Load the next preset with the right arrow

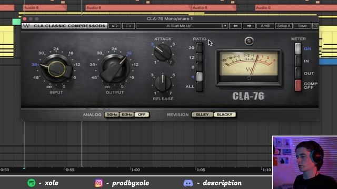(x=249, y=26)
